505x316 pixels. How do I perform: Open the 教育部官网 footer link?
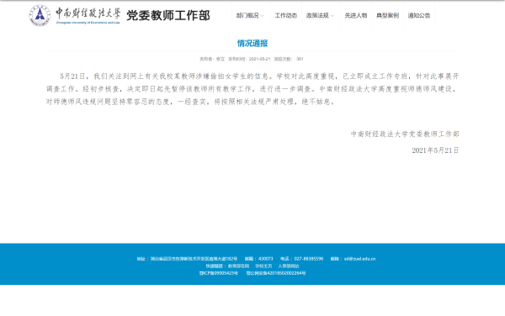pyautogui.click(x=239, y=266)
